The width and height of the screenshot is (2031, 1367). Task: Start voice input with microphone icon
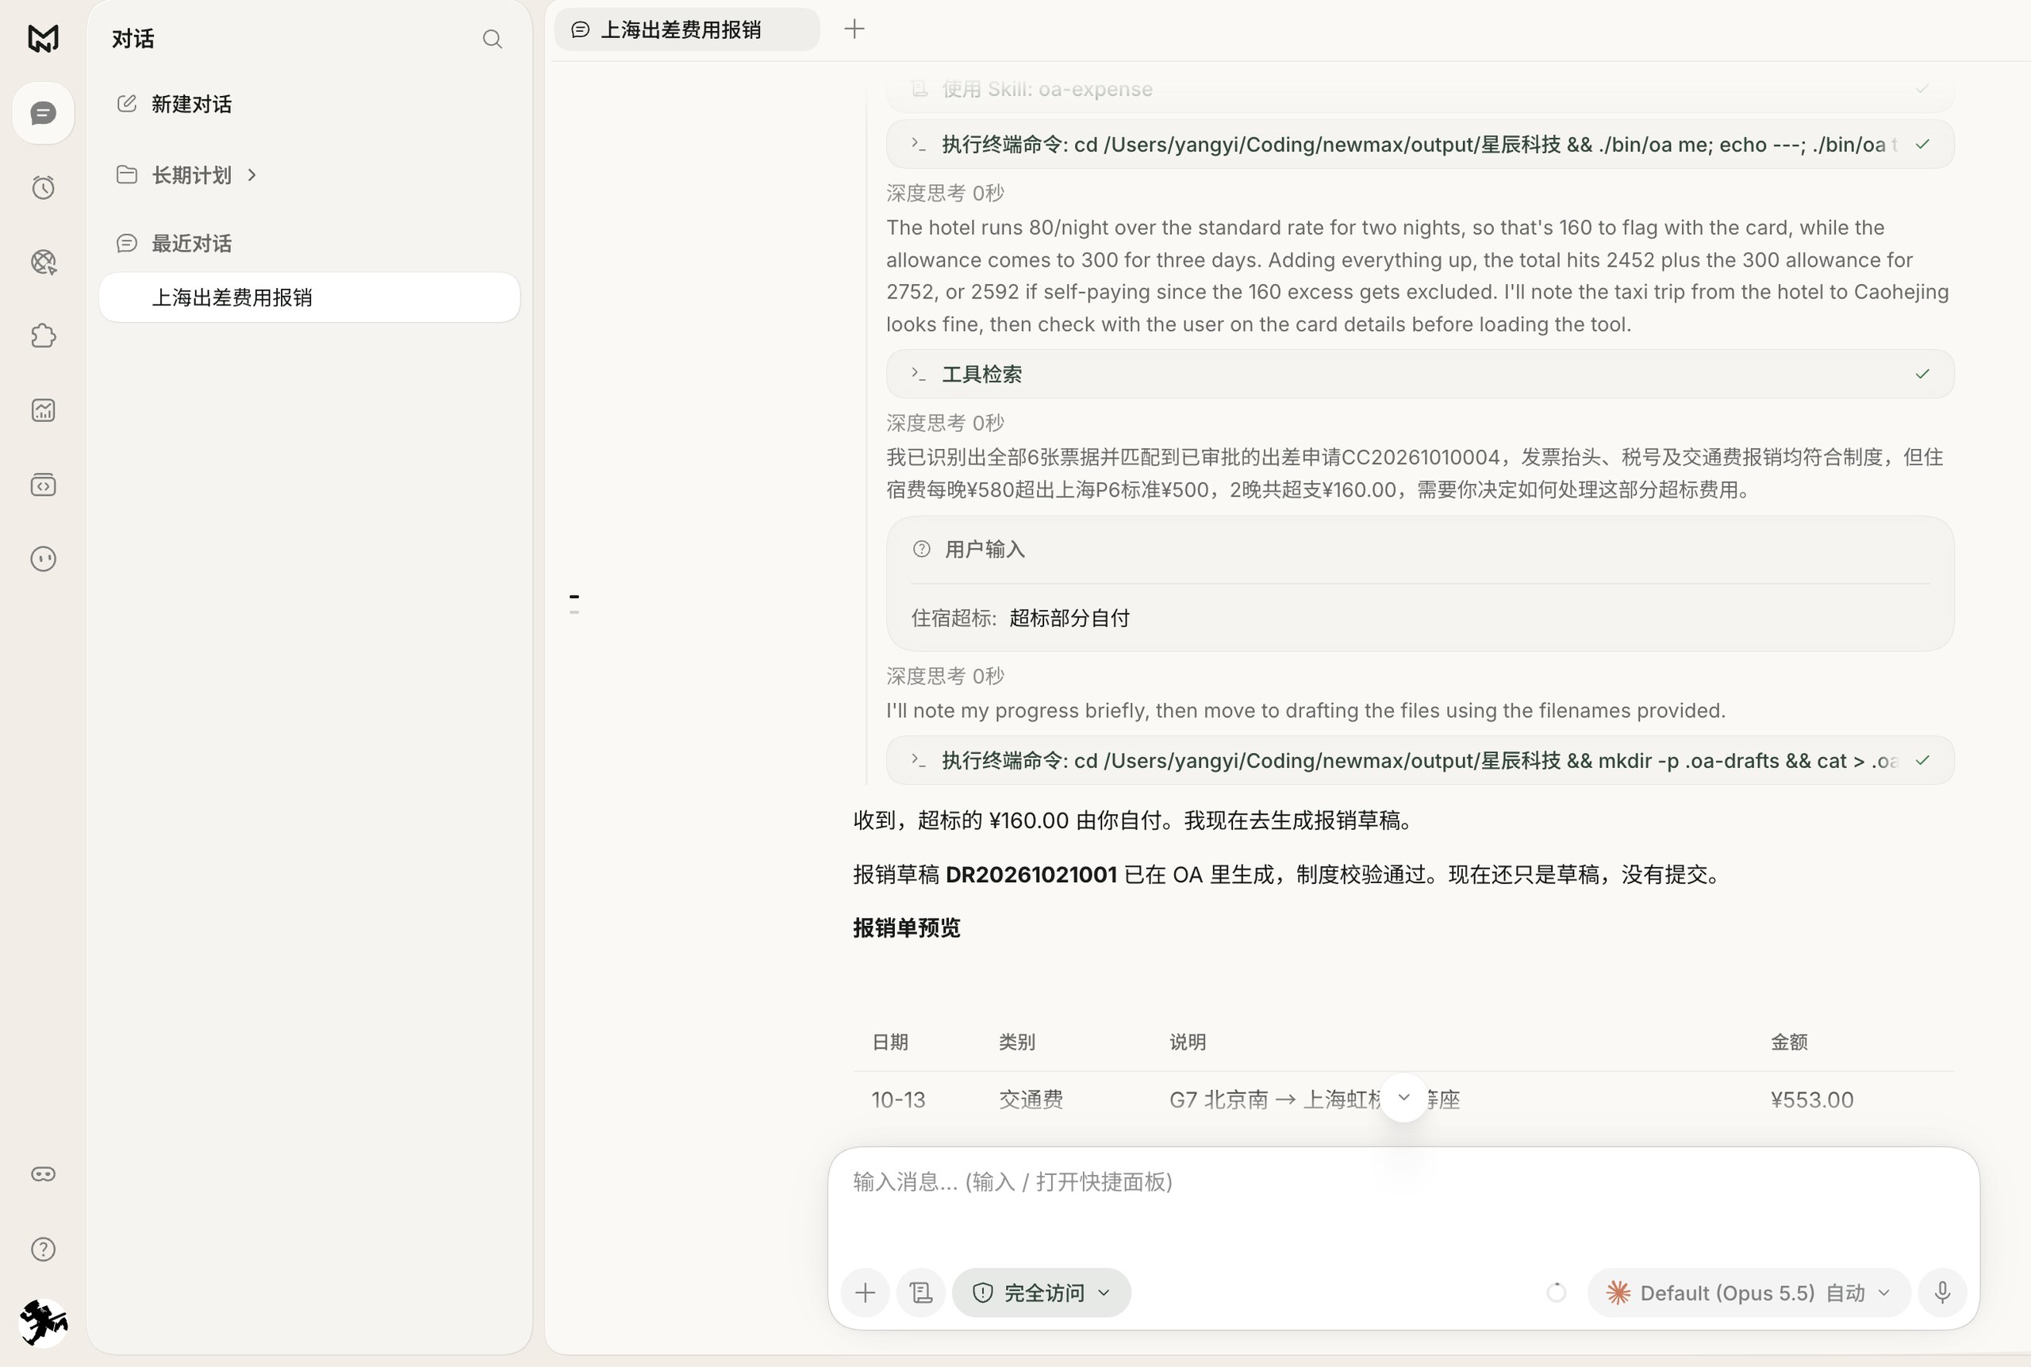[1942, 1292]
